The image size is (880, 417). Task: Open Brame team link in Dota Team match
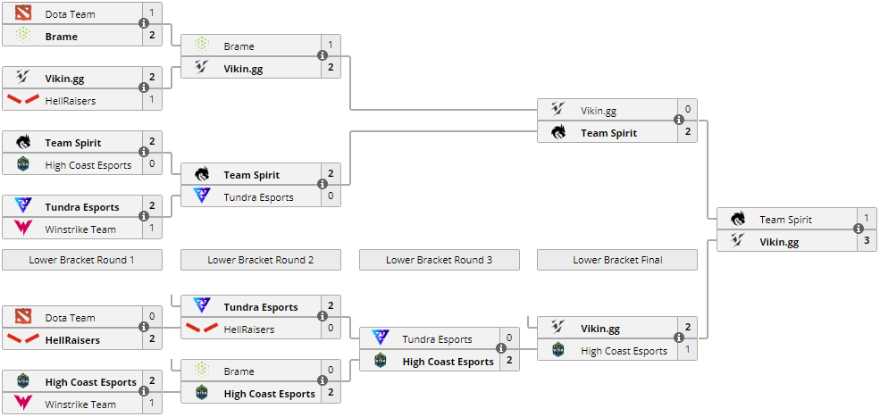[61, 37]
